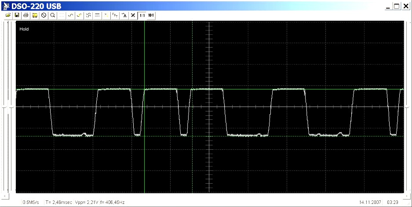The height and width of the screenshot is (207, 412).
Task: Click the 'Hold' status label
Action: (x=24, y=29)
